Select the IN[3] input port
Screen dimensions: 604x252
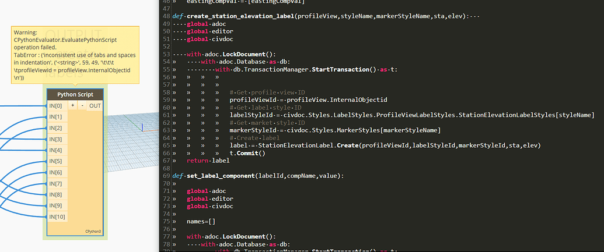tap(57, 139)
